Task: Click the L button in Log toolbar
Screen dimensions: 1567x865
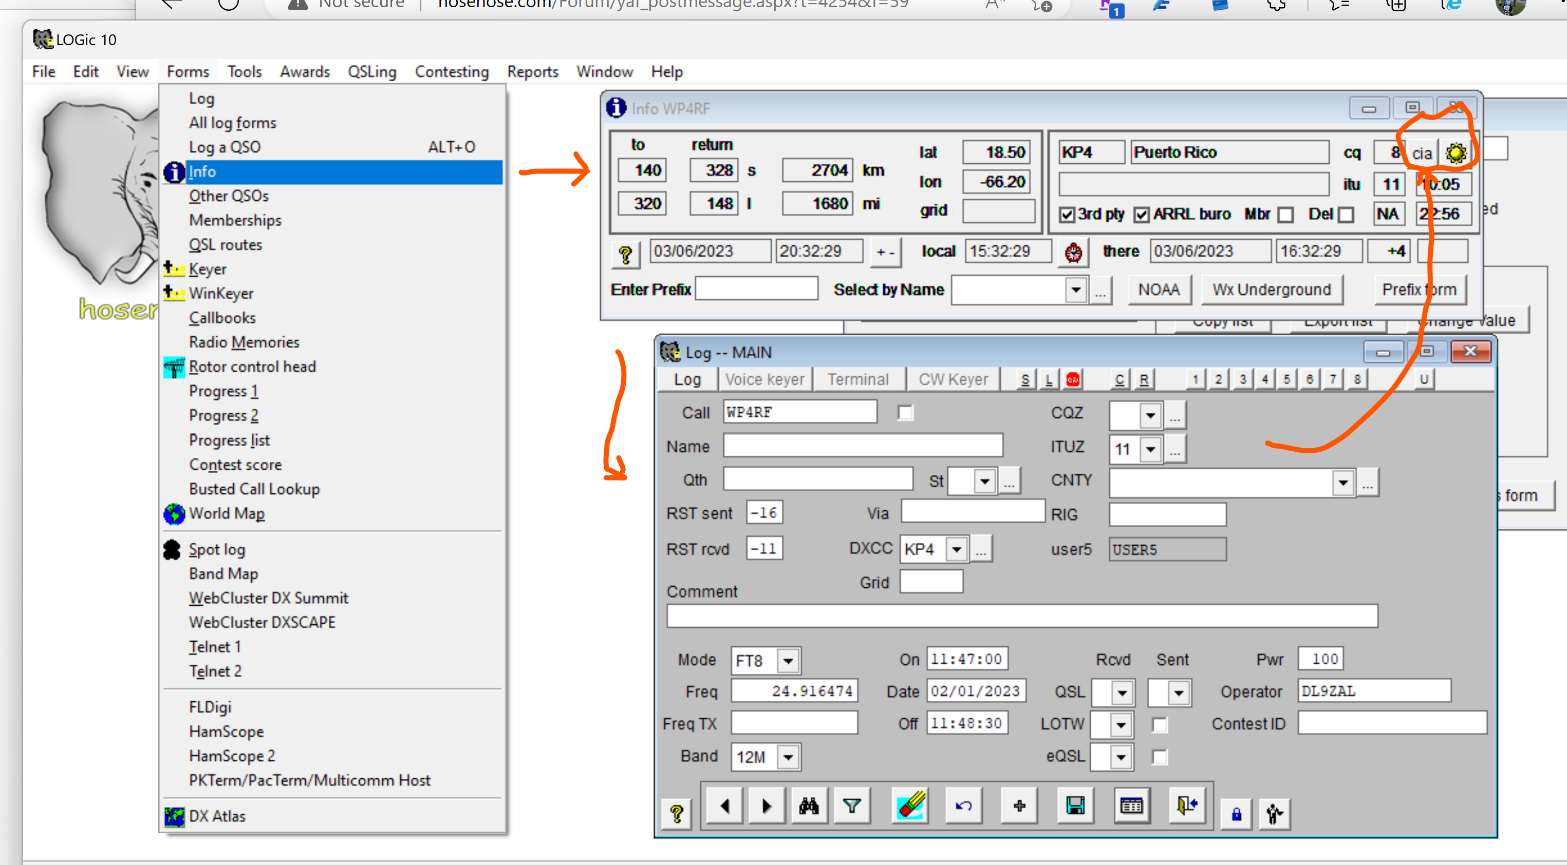Action: pos(1049,380)
